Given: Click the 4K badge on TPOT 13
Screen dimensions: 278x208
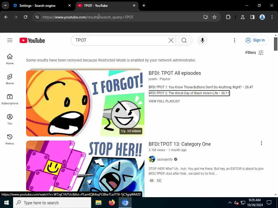Looking at the screenshot, I should point(151,181).
